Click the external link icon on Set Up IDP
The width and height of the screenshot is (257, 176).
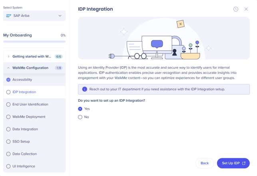(x=244, y=163)
